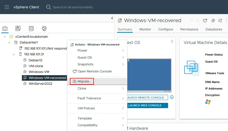Open the Guest OS submenu
228x131 pixels.
(x=97, y=57)
